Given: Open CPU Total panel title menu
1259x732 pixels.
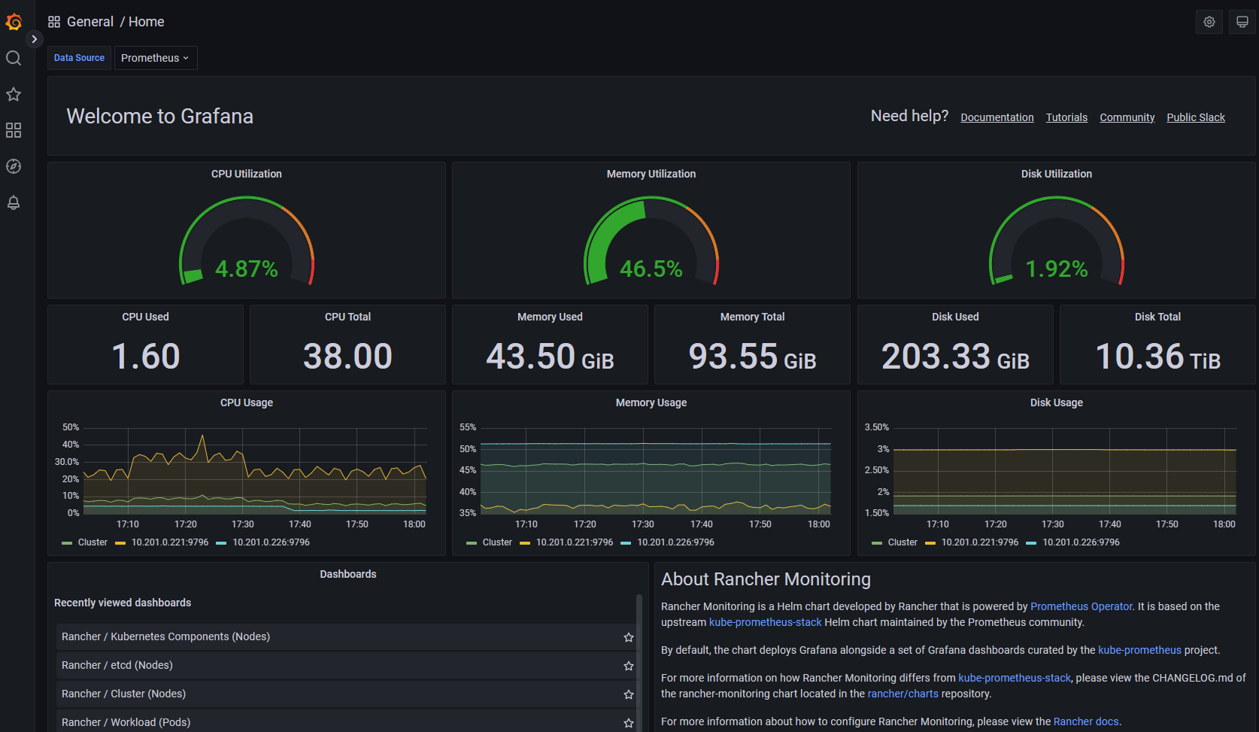Looking at the screenshot, I should coord(347,317).
